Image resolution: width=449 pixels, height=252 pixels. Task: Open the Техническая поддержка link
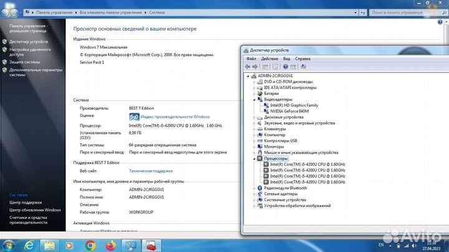click(x=150, y=170)
